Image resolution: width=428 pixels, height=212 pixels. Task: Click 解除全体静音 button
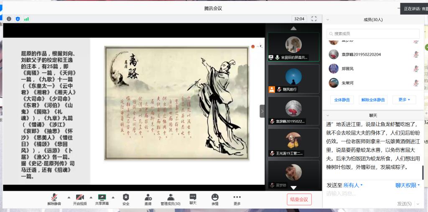tap(373, 100)
